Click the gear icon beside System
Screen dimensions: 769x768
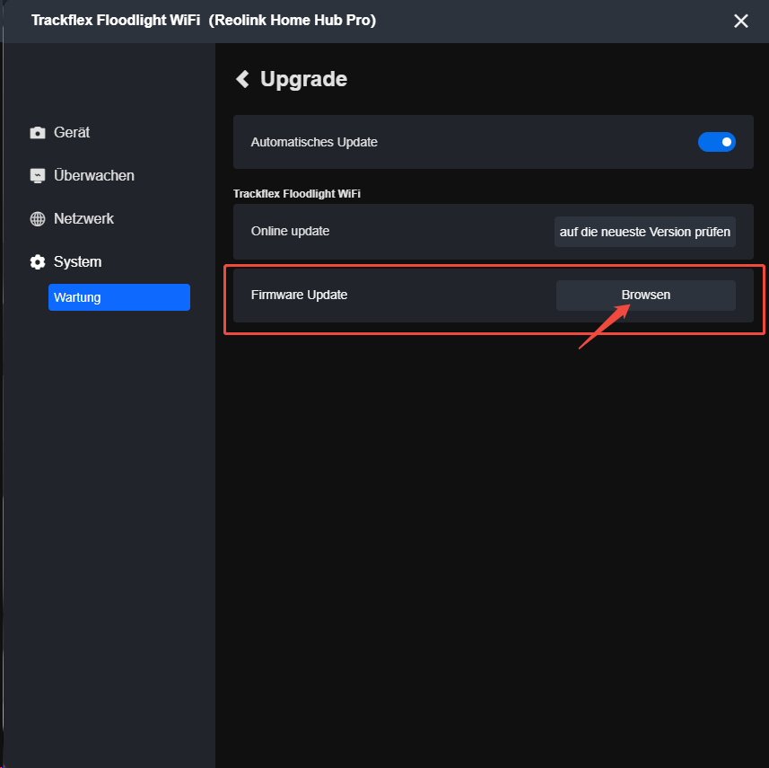click(38, 262)
